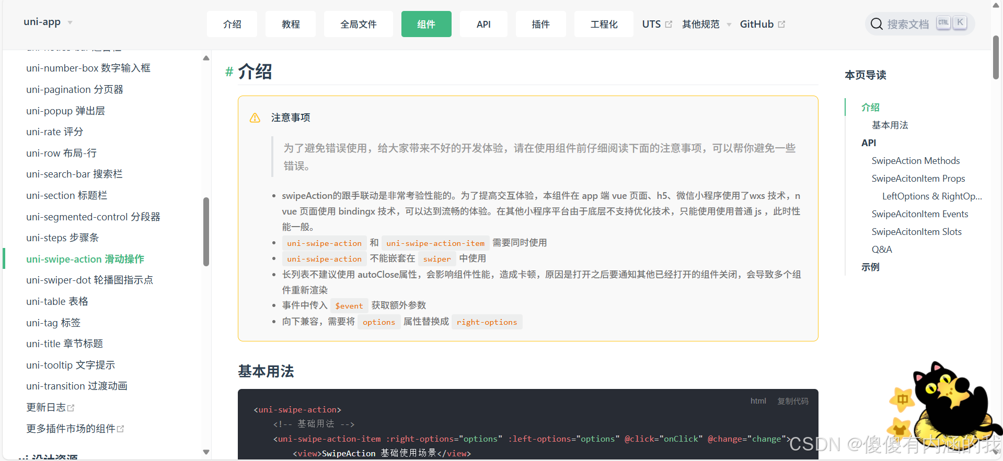The image size is (1003, 461).
Task: Jump to SwipeAcitonItem Slots in outline
Action: pyautogui.click(x=916, y=232)
